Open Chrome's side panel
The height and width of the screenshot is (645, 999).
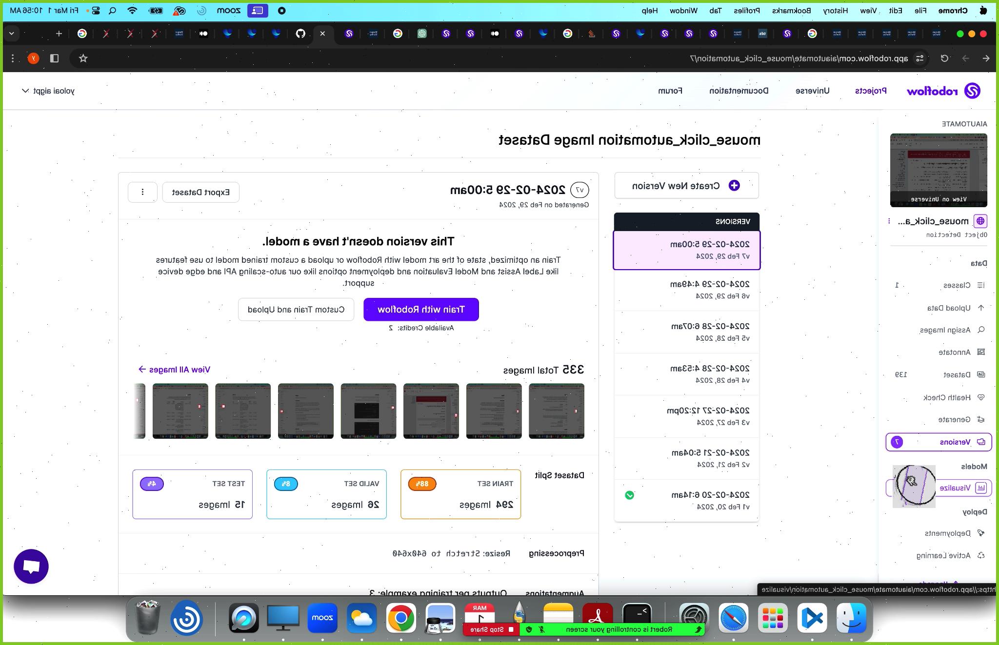pos(54,59)
